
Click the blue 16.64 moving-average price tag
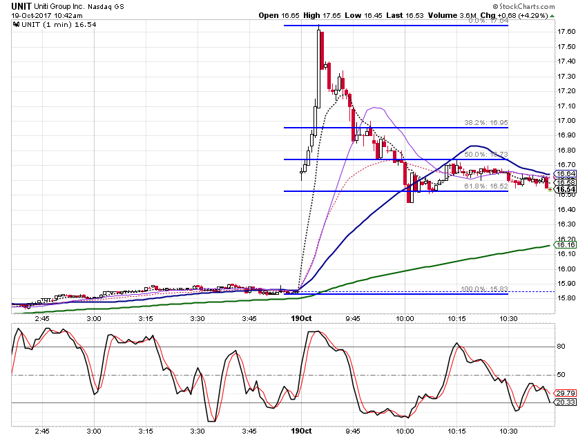(x=566, y=173)
